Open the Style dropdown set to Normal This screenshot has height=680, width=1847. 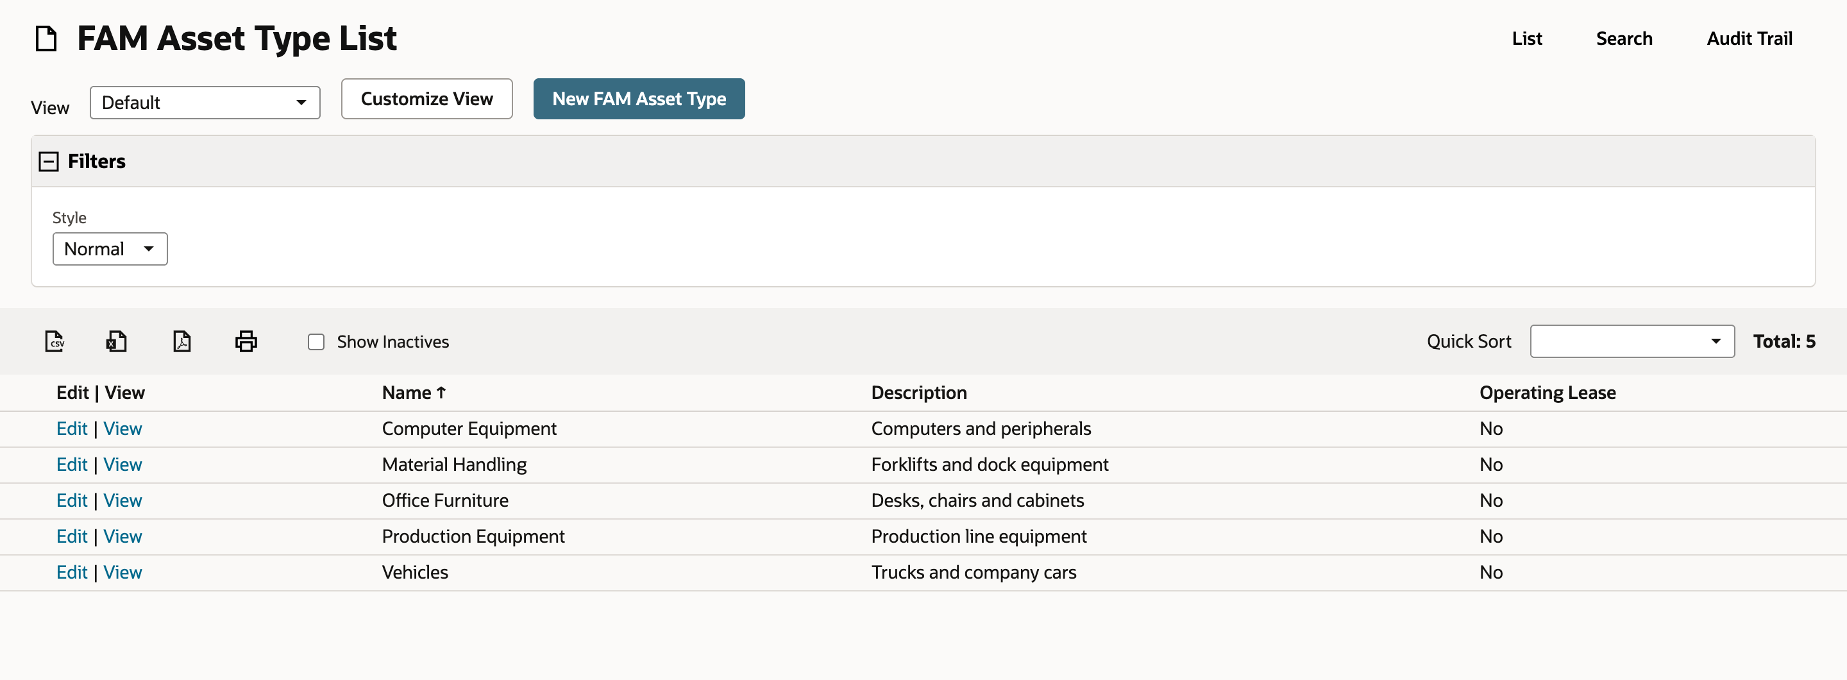coord(110,249)
